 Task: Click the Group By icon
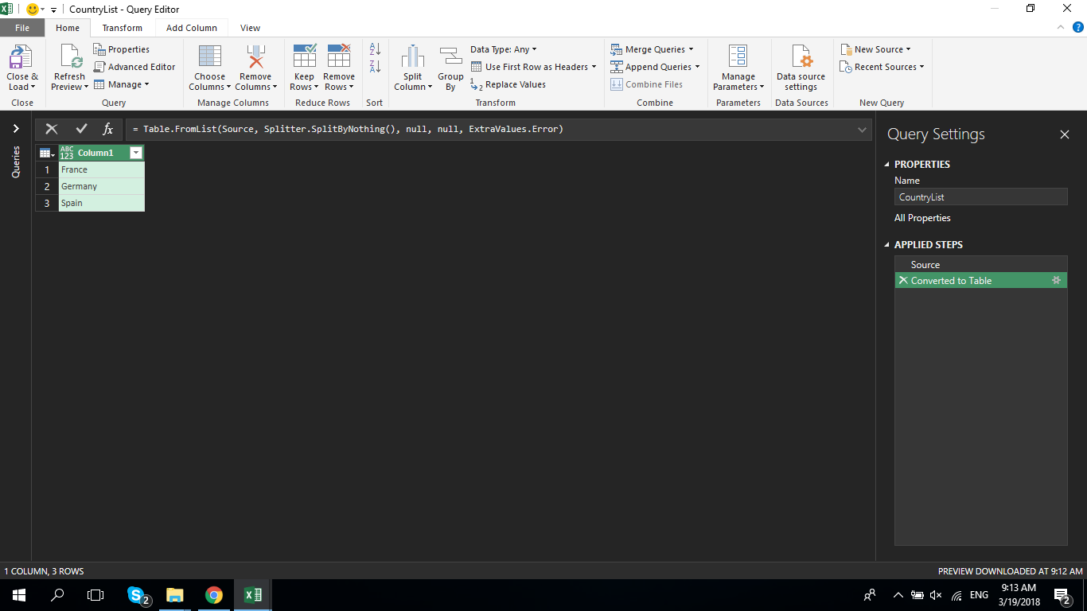(x=450, y=67)
